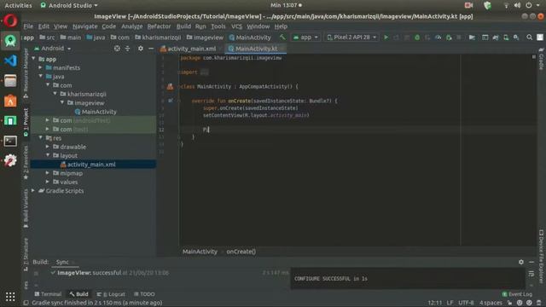Click the Search Everywhere magnifier icon

click(x=529, y=37)
